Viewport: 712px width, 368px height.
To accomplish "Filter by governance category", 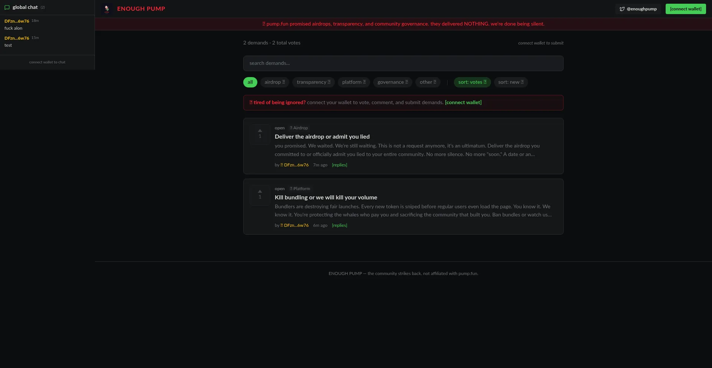I will [x=393, y=82].
